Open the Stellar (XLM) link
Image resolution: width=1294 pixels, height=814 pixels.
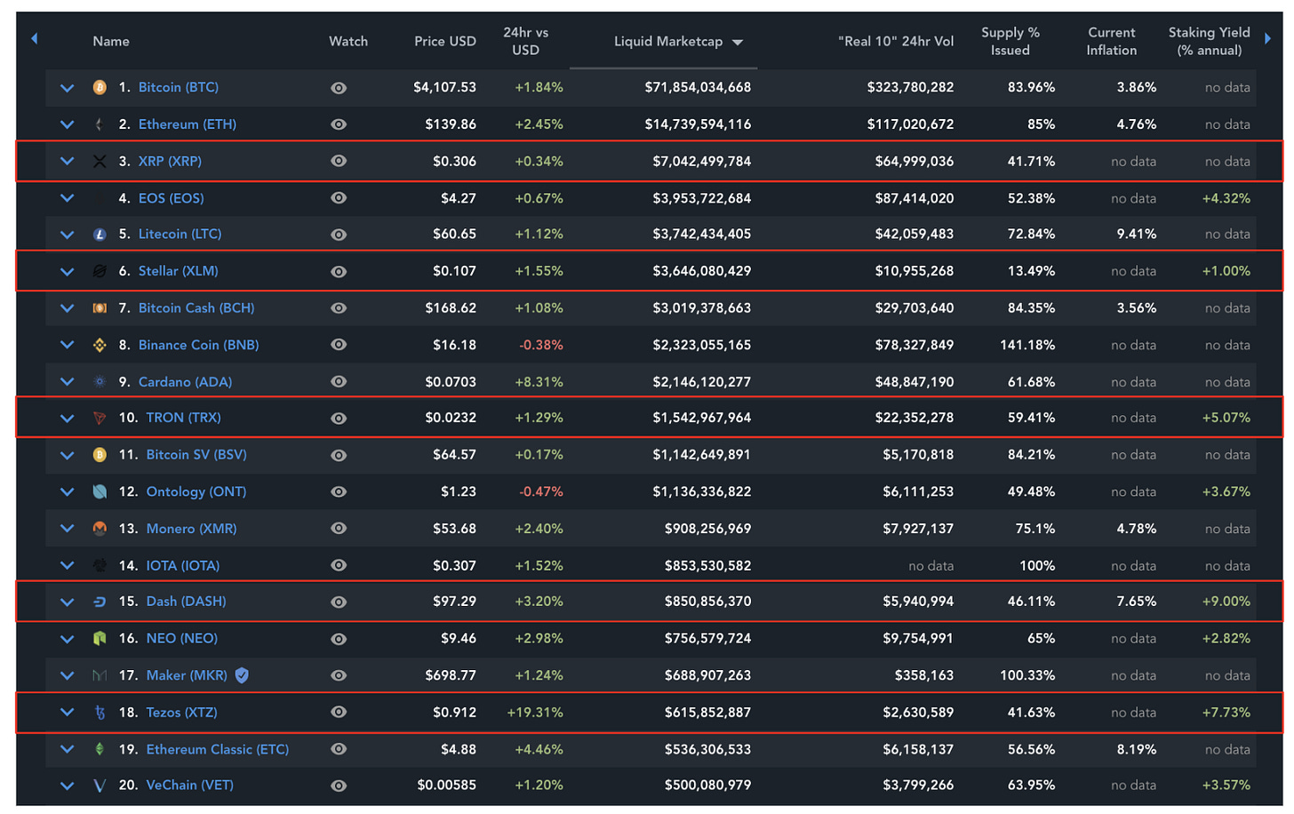[x=178, y=271]
